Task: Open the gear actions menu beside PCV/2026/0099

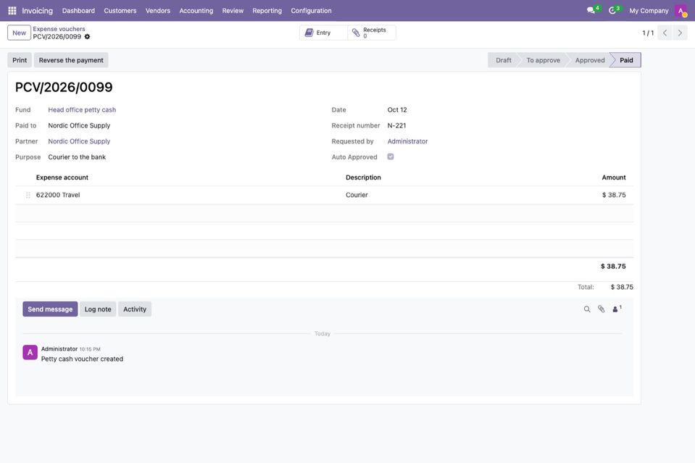Action: click(87, 37)
